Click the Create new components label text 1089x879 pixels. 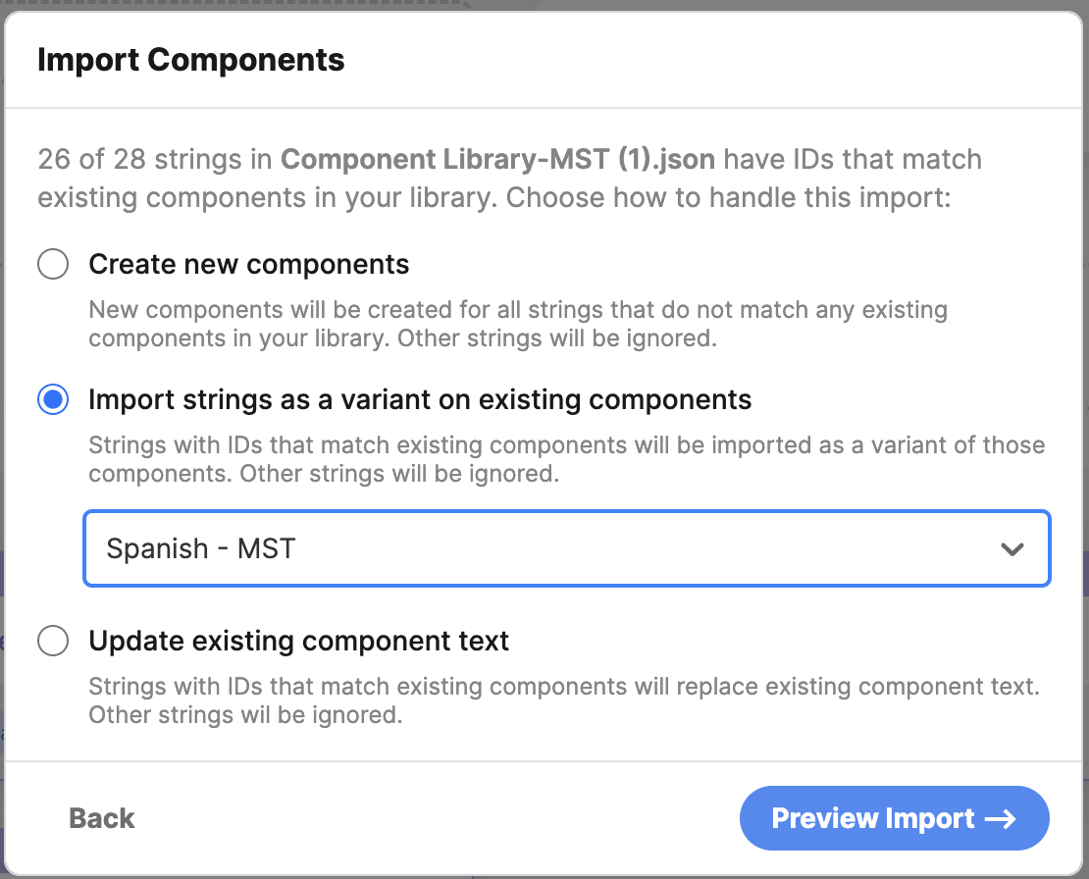coord(248,264)
